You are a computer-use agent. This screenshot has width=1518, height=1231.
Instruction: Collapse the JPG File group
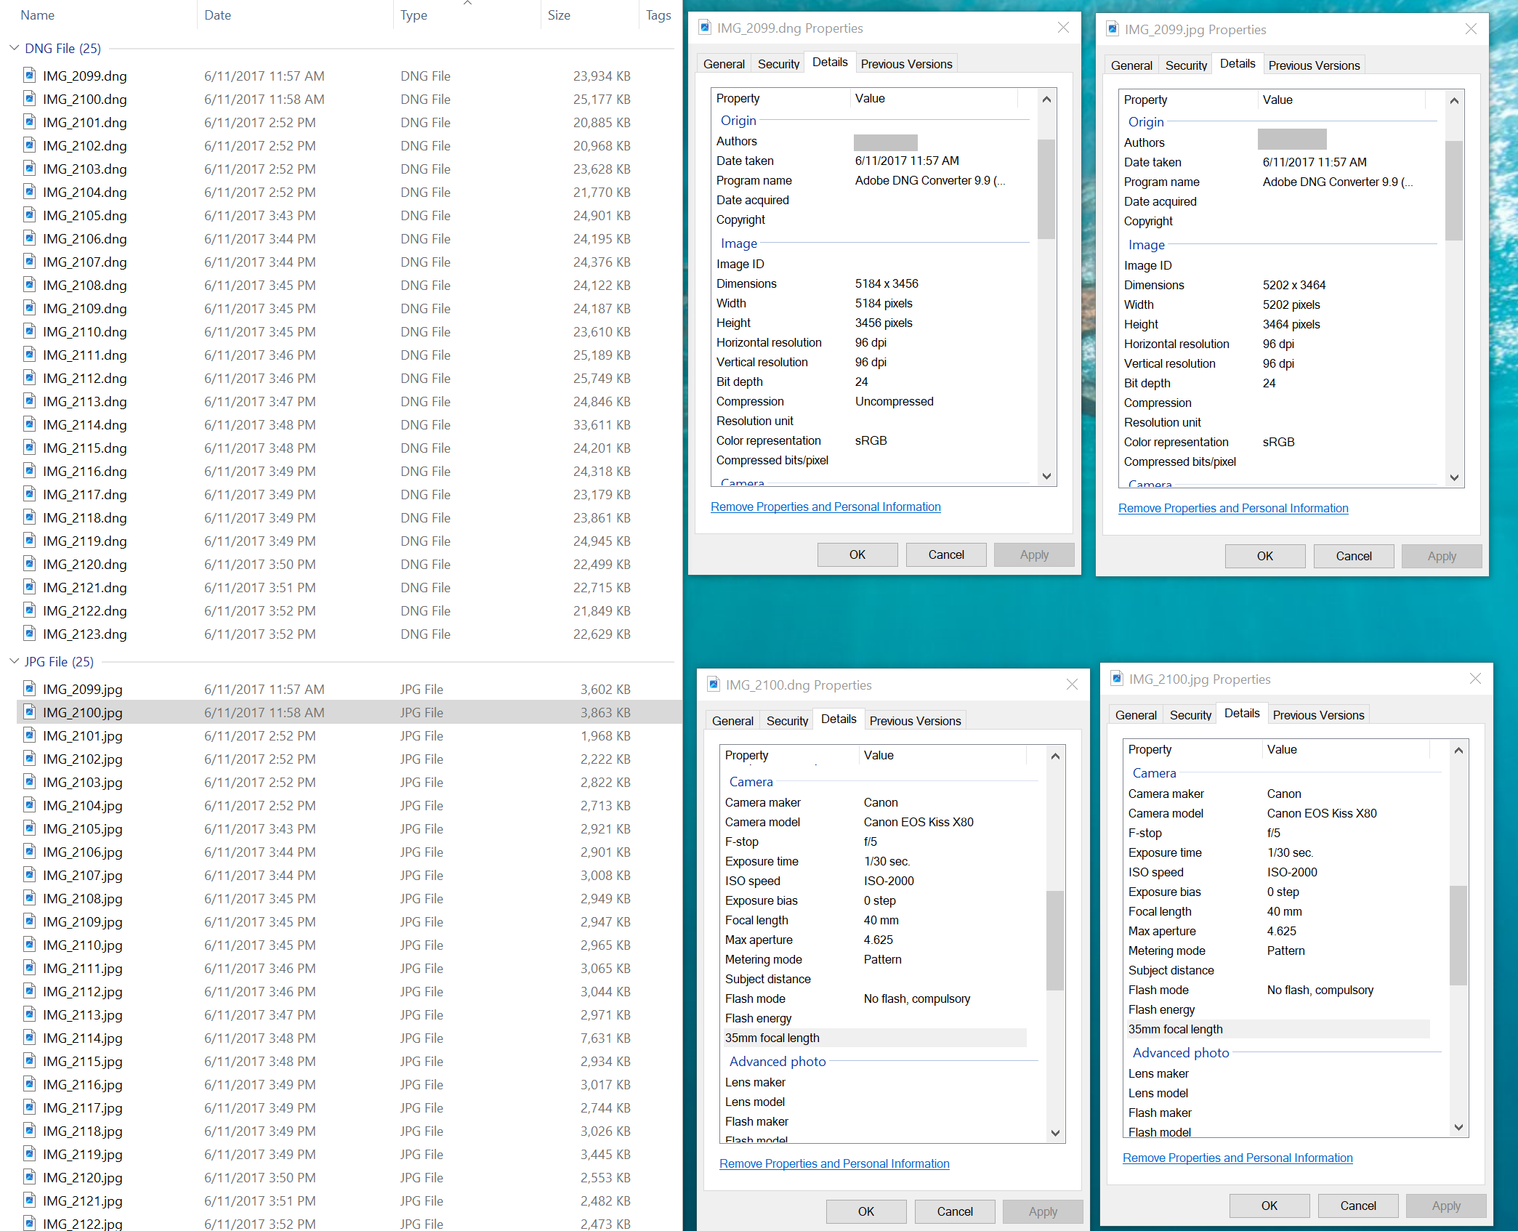tap(14, 661)
